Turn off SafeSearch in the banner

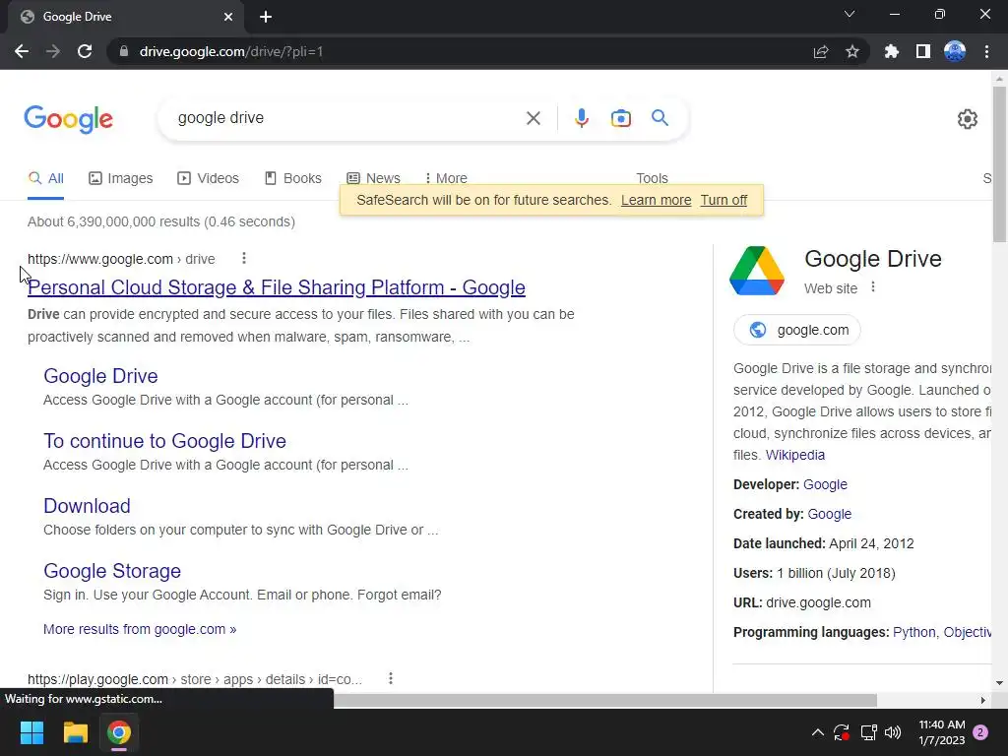(724, 200)
